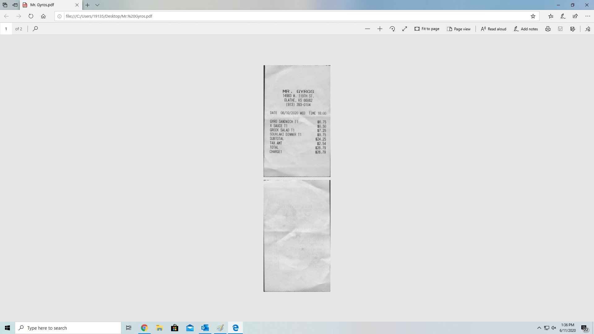Open Task View on taskbar

pos(129,328)
